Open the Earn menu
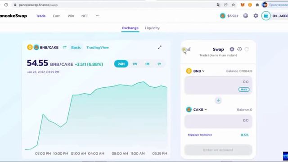The width and height of the screenshot is (288, 162). point(57,16)
